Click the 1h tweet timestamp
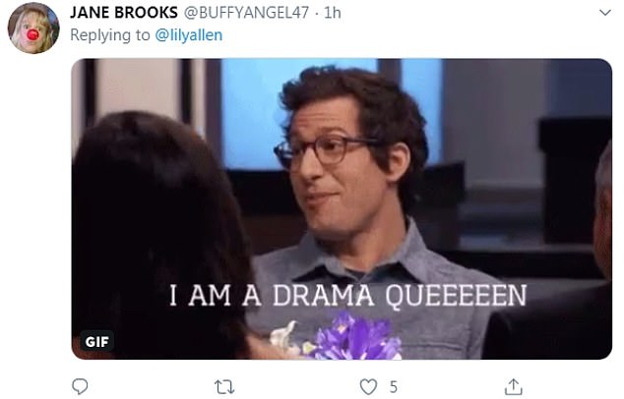The height and width of the screenshot is (399, 624). click(333, 13)
